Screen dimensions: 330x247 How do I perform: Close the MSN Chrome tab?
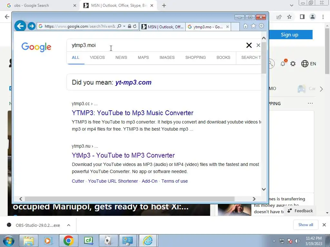[152, 5]
